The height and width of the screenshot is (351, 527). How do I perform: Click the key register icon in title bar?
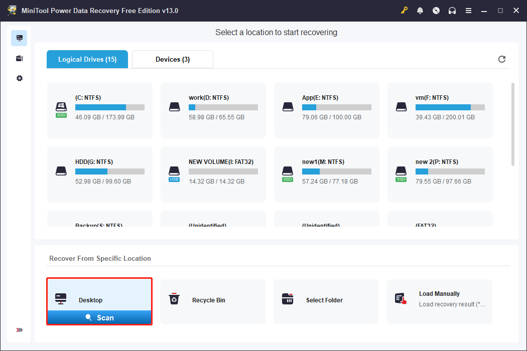pos(404,11)
